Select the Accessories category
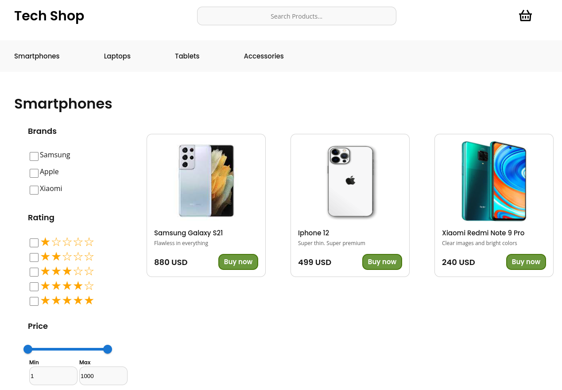The height and width of the screenshot is (390, 562). click(264, 56)
